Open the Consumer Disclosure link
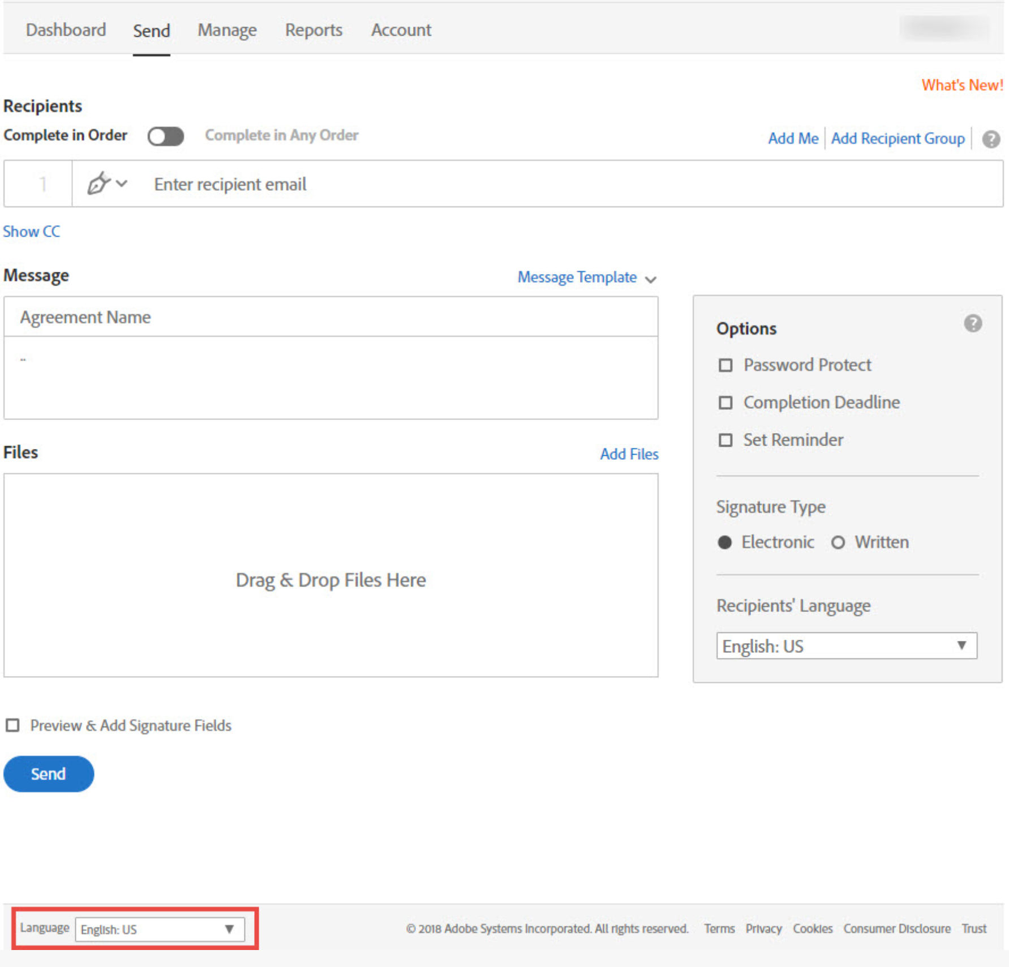The height and width of the screenshot is (967, 1009). point(896,929)
